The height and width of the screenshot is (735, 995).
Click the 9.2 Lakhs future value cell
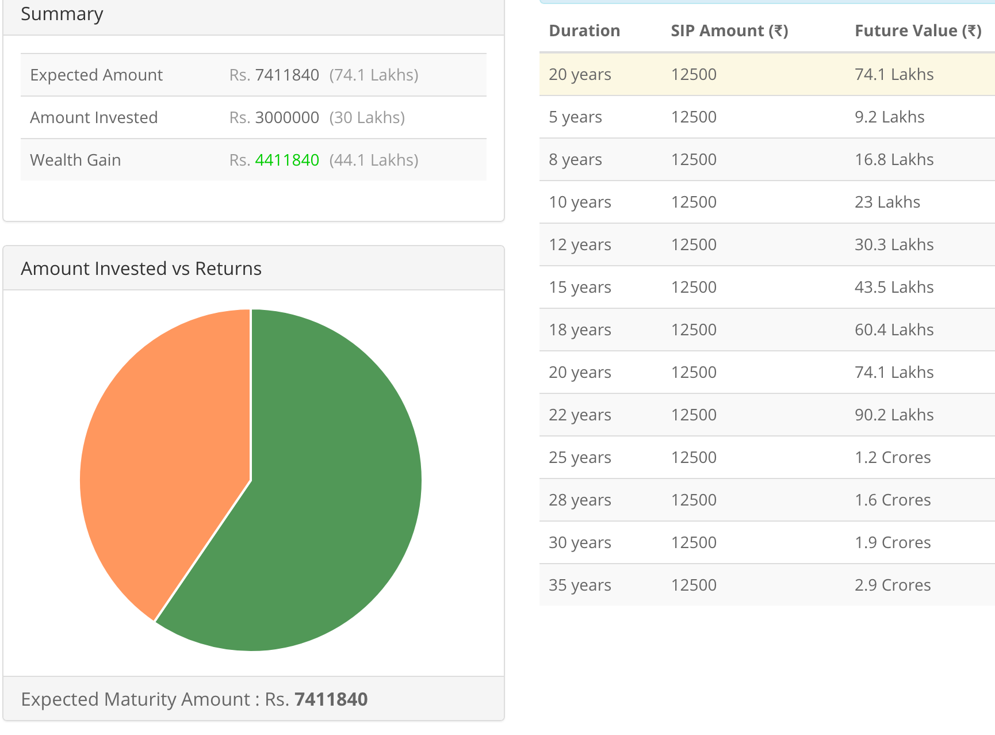pyautogui.click(x=889, y=117)
